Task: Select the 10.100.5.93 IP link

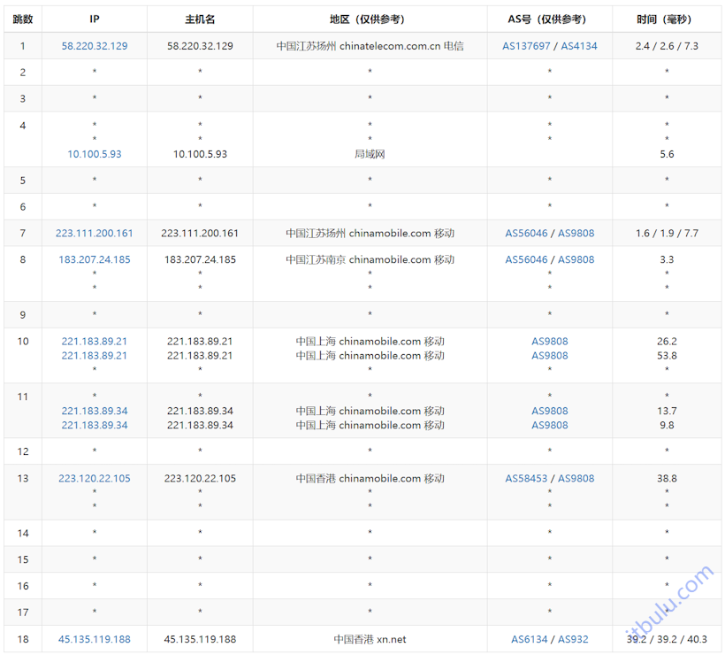Action: coord(94,153)
